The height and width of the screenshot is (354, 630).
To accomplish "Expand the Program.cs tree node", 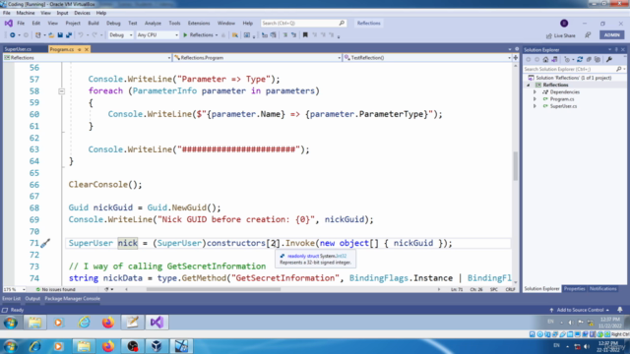I will (535, 99).
